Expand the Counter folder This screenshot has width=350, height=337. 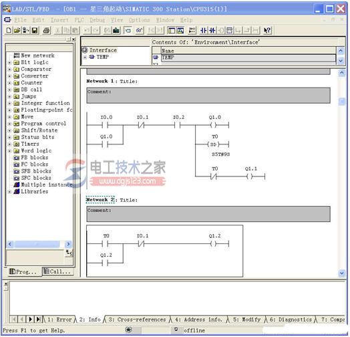tap(9, 83)
